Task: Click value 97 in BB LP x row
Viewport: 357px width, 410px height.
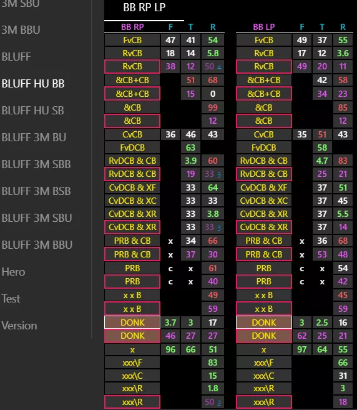Action: (302, 349)
